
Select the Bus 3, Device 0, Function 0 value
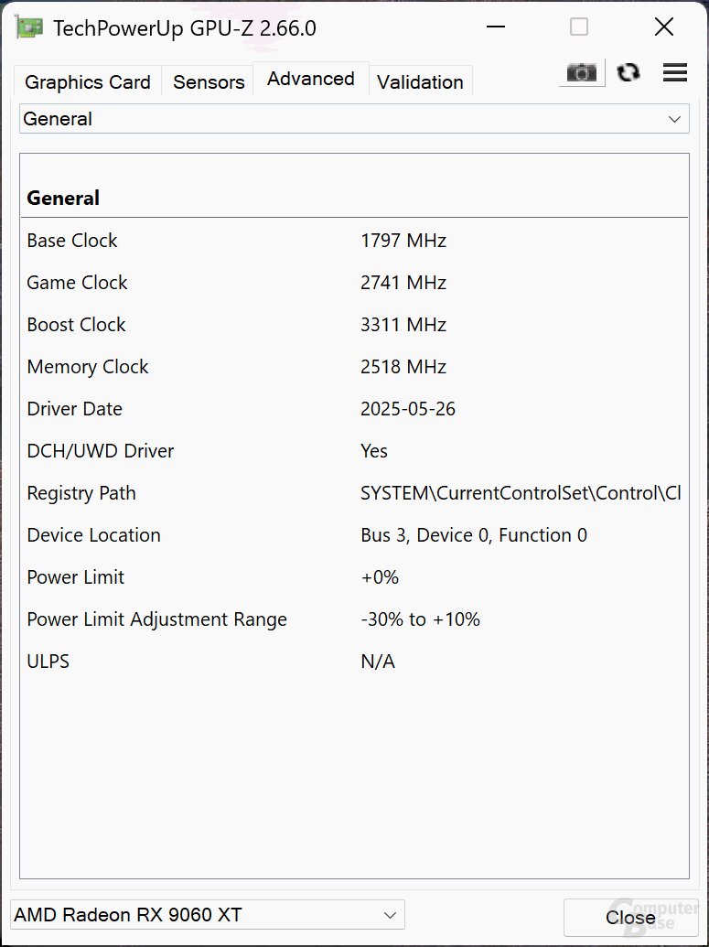tap(474, 535)
